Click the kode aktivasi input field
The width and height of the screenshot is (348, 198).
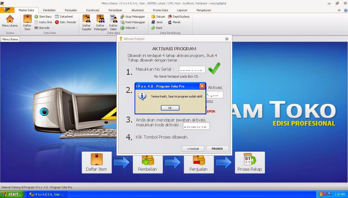[196, 126]
